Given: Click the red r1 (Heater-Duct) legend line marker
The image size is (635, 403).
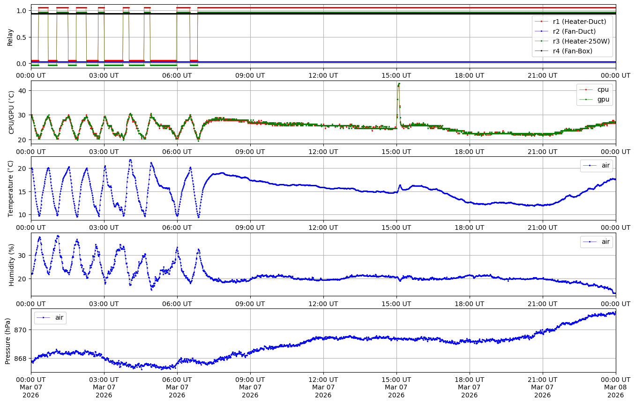Looking at the screenshot, I should 542,22.
